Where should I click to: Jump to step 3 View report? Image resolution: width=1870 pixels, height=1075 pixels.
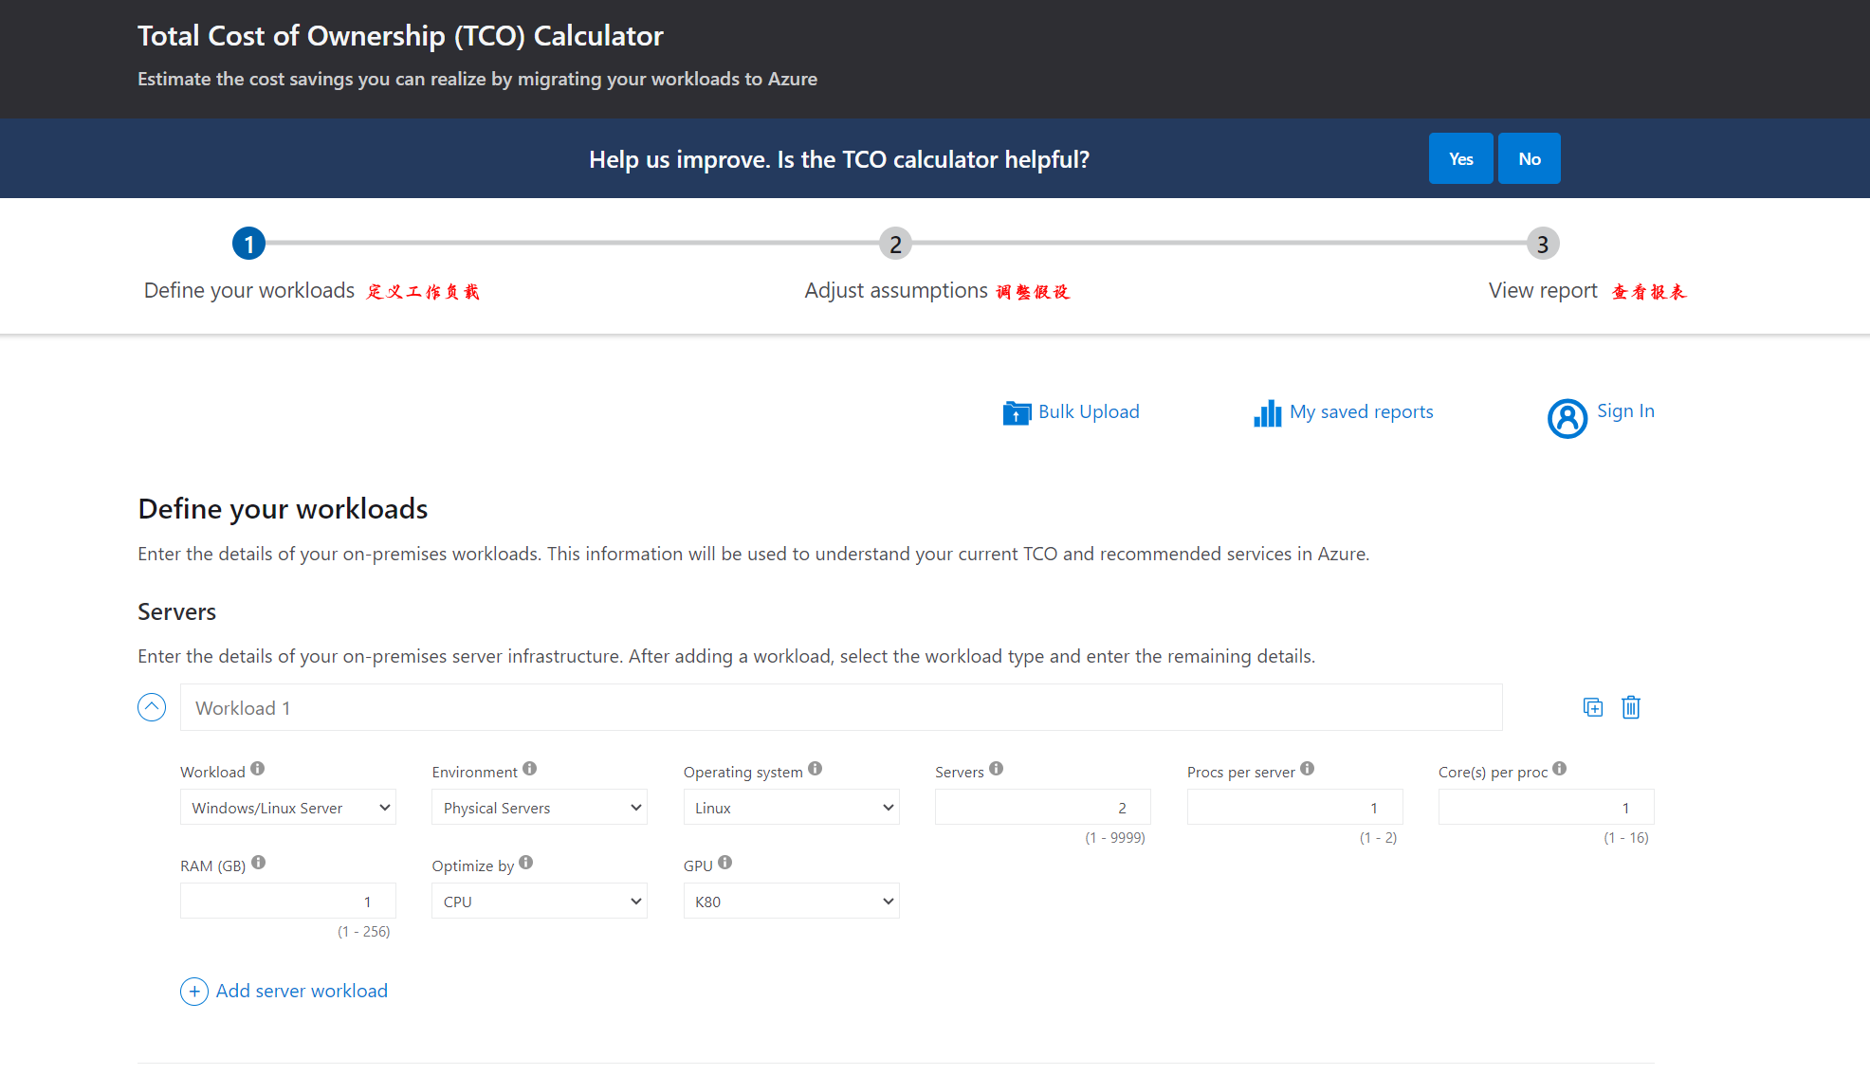point(1542,245)
